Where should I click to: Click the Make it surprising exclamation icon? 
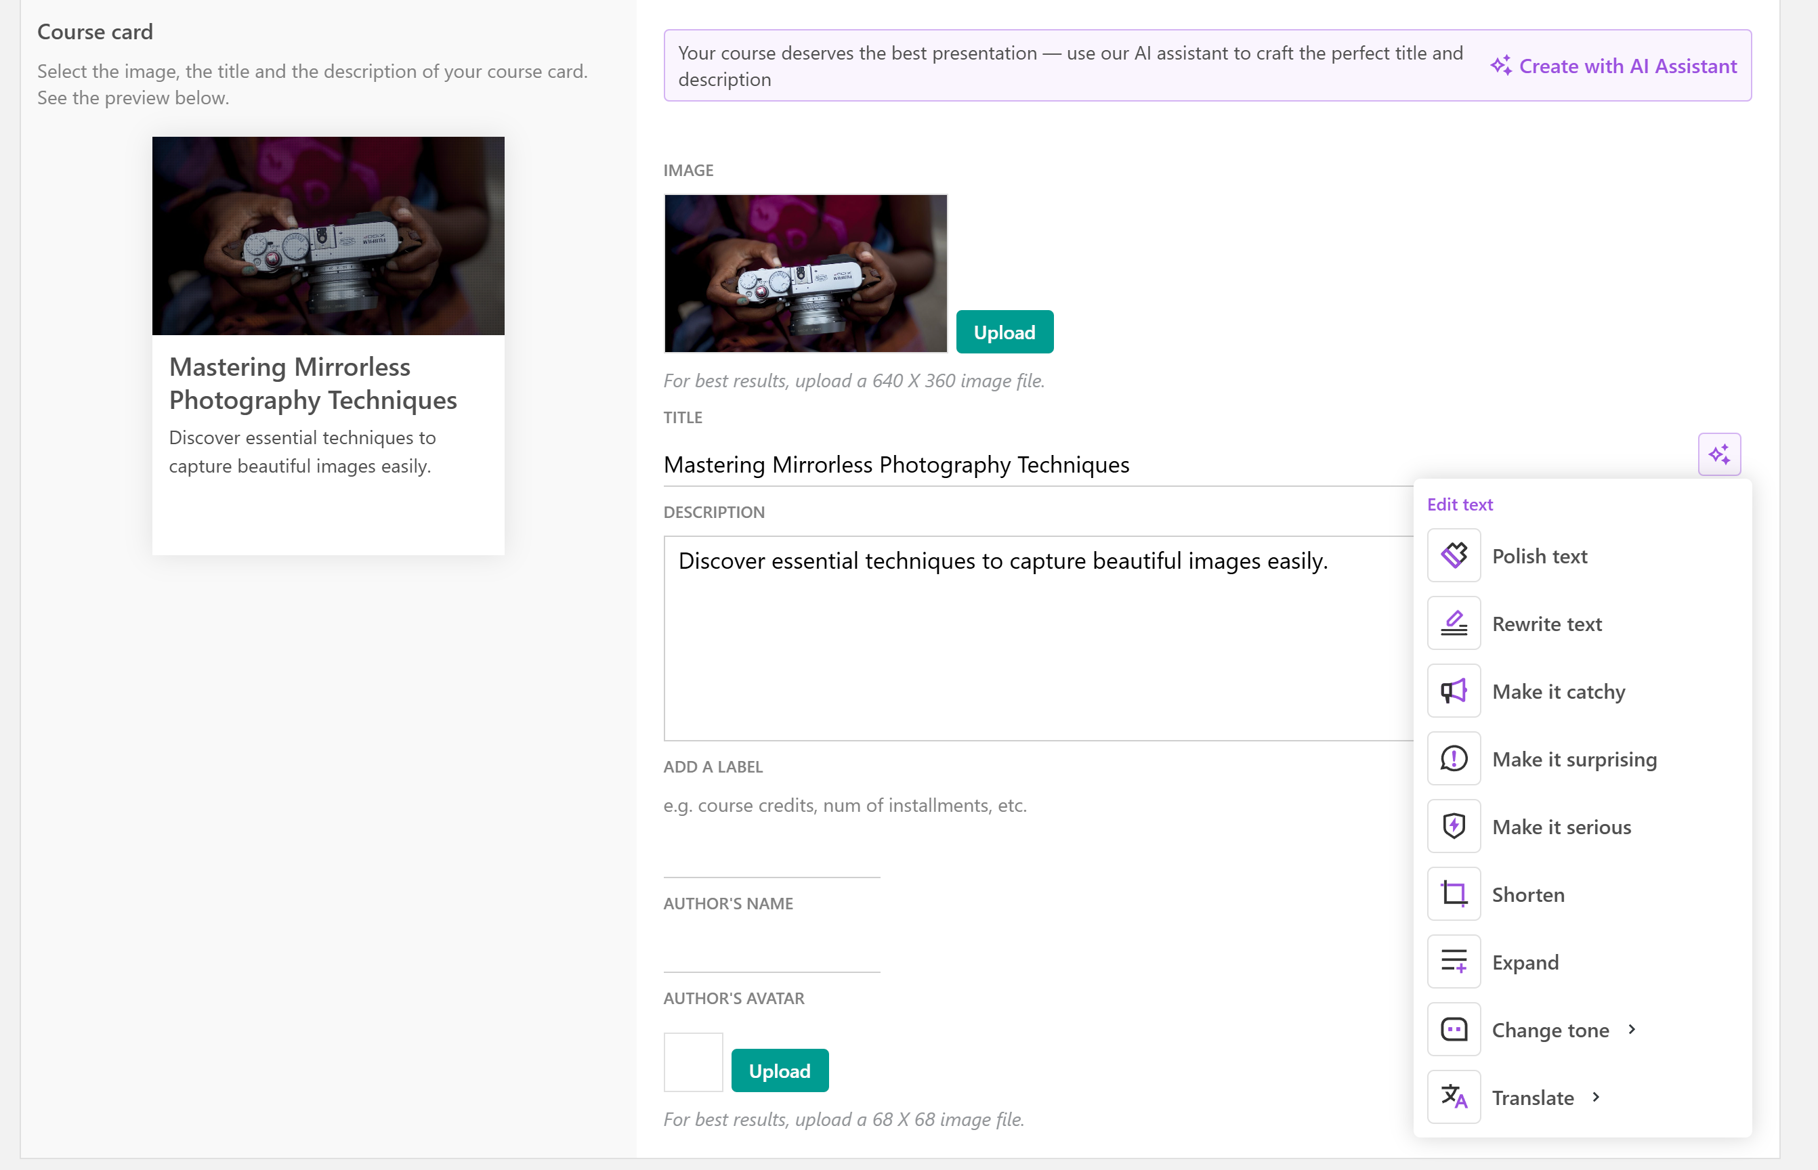coord(1453,758)
